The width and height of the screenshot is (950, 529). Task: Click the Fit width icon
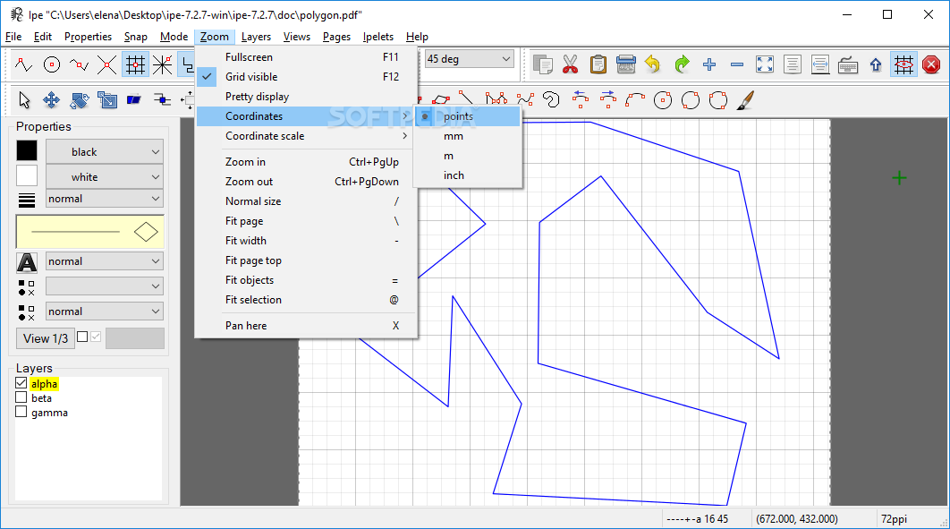pos(820,64)
